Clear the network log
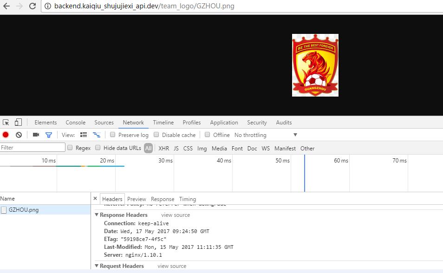The height and width of the screenshot is (273, 443). coord(19,135)
